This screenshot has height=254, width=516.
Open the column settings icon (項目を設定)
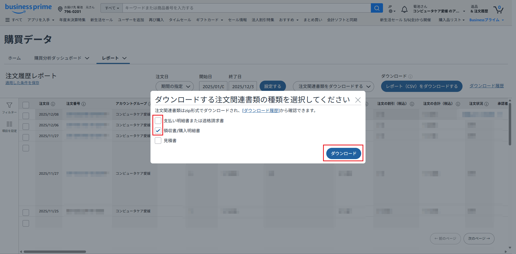[9, 124]
